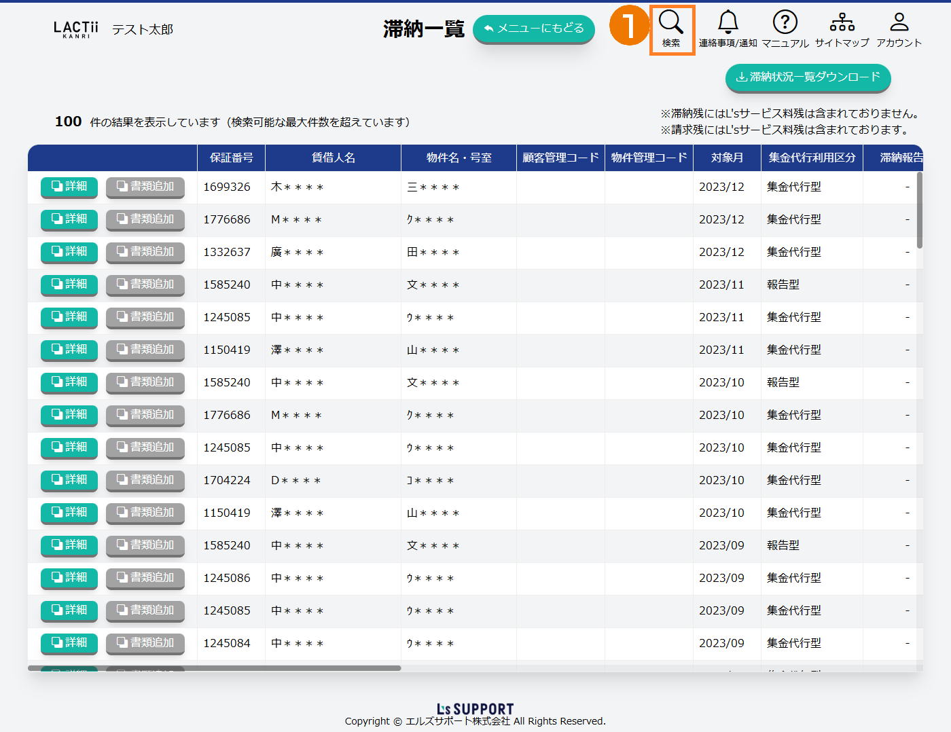This screenshot has height=732, width=951.
Task: Open the sitemap icon
Action: [x=842, y=23]
